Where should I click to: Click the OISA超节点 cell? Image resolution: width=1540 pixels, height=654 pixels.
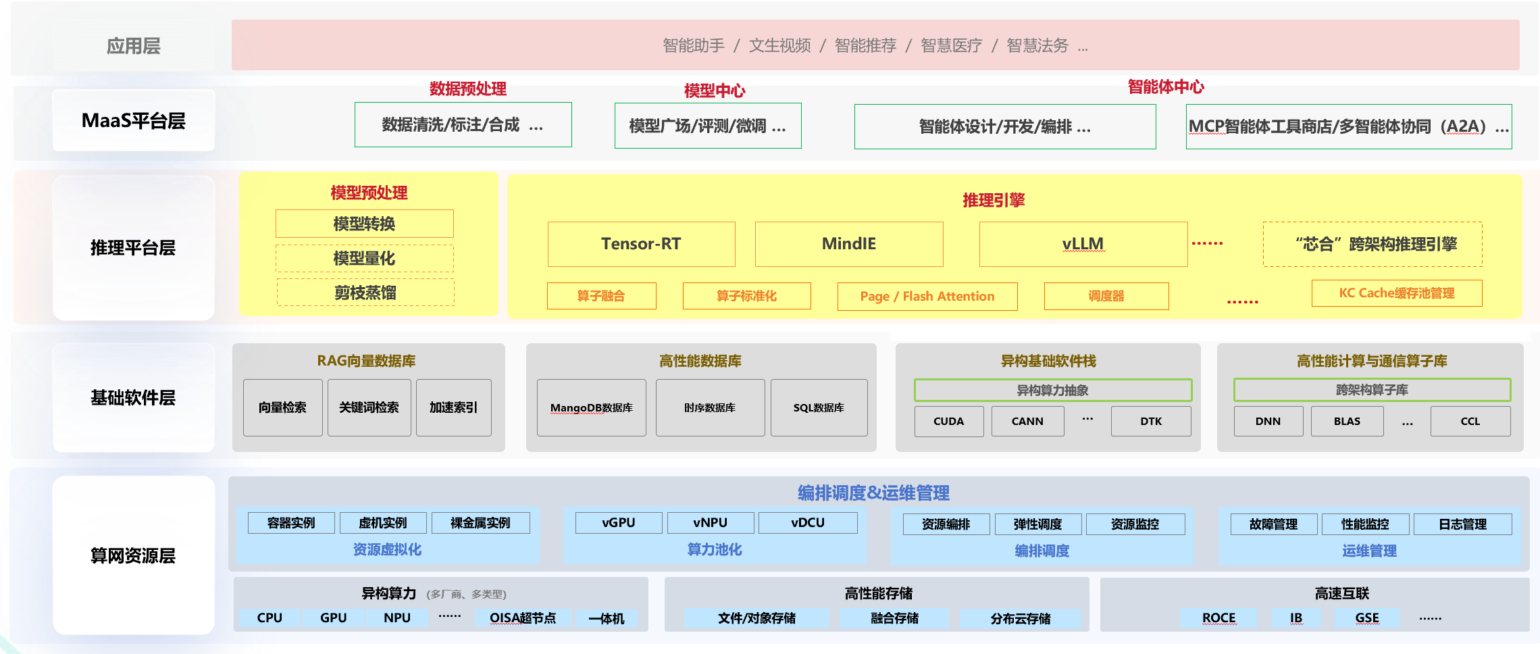tap(522, 618)
